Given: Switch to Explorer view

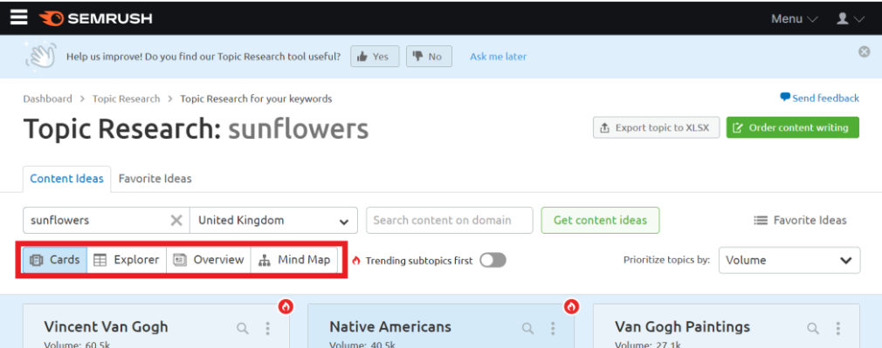Looking at the screenshot, I should 127,260.
